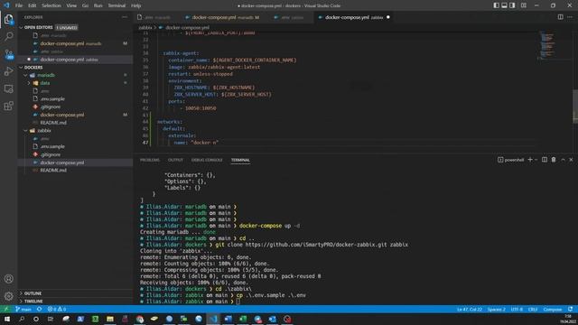The width and height of the screenshot is (578, 325).
Task: Open the Extensions view
Action: pos(8,107)
